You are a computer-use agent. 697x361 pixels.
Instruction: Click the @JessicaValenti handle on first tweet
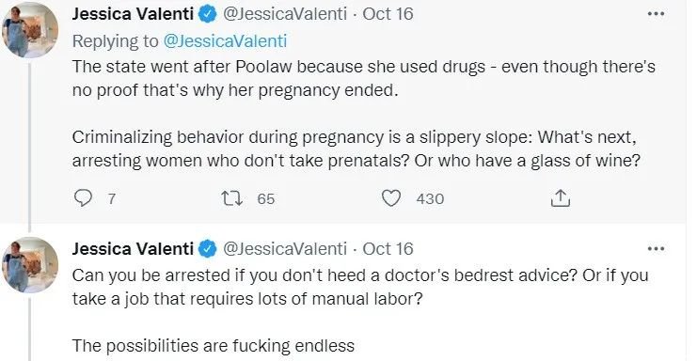(x=284, y=14)
